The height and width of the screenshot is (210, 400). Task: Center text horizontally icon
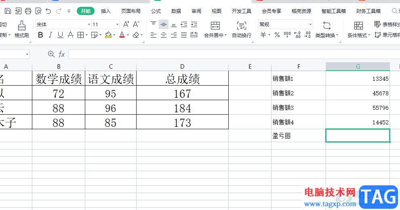pos(164,35)
